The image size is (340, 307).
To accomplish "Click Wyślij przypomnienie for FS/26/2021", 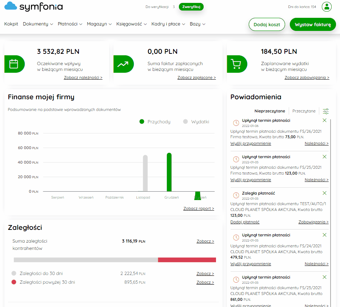I will tap(251, 143).
